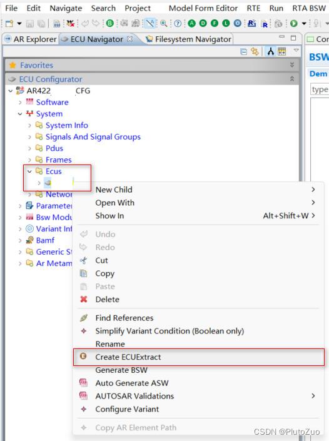Click the magnifier search toolbar icon

click(x=163, y=23)
